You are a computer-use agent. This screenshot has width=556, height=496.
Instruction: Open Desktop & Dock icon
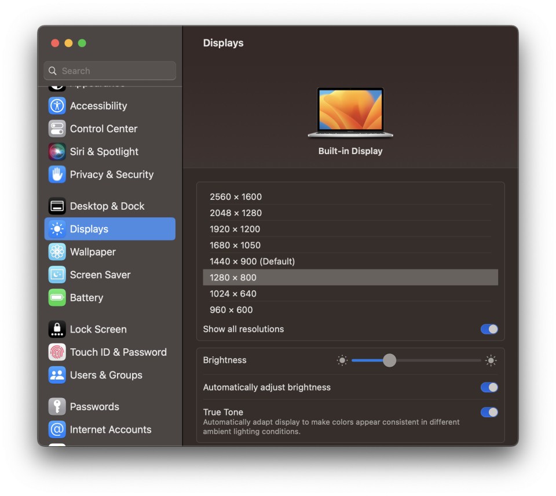click(57, 206)
